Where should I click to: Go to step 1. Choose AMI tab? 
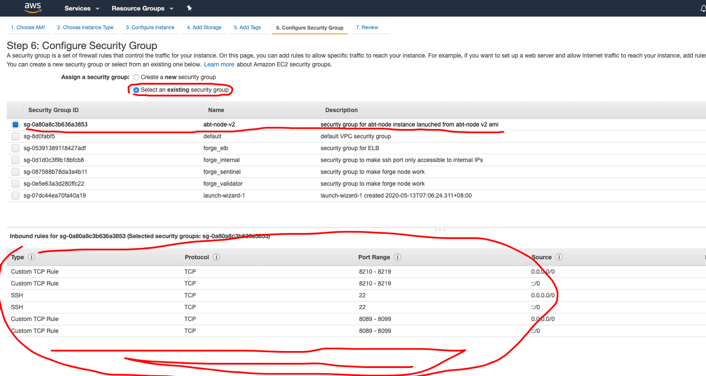tap(28, 28)
